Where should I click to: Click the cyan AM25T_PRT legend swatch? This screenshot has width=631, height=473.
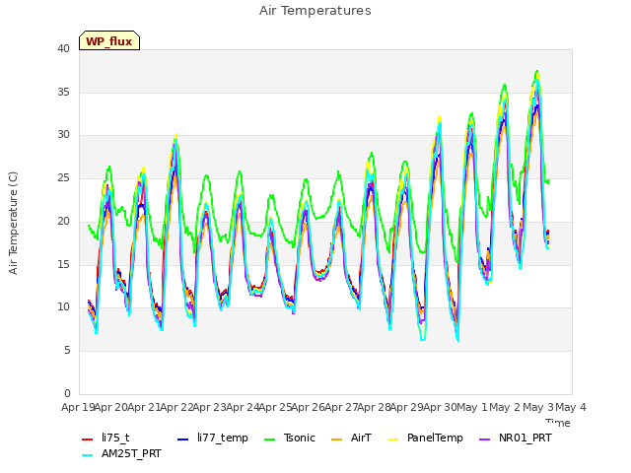(88, 455)
